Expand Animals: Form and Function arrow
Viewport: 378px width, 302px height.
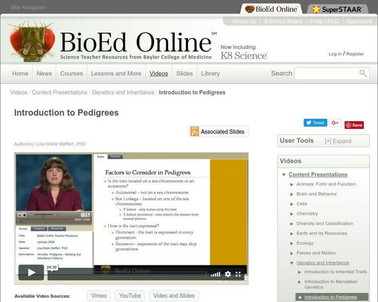pos(292,184)
